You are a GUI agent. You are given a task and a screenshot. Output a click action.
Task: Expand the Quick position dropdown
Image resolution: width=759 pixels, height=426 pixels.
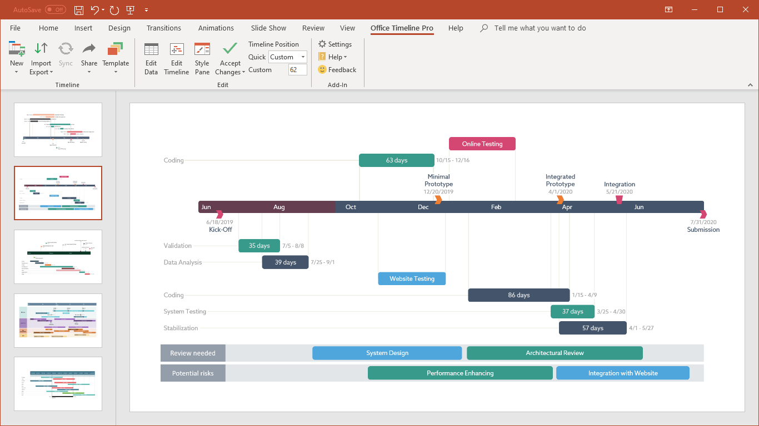click(x=303, y=57)
